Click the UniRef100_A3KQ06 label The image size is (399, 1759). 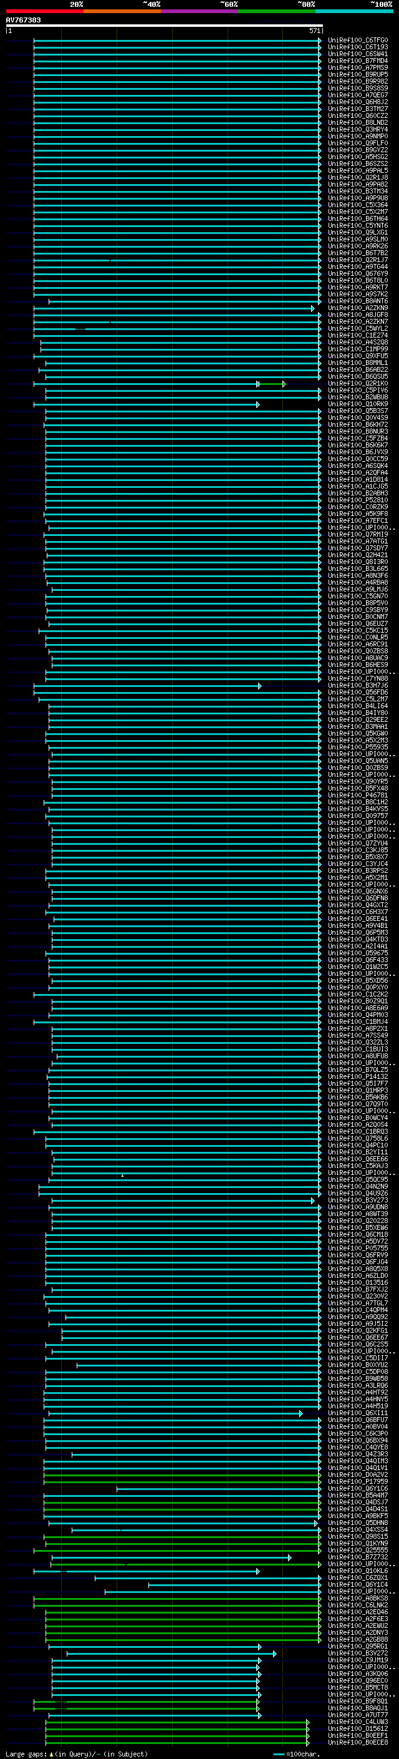point(358,1674)
